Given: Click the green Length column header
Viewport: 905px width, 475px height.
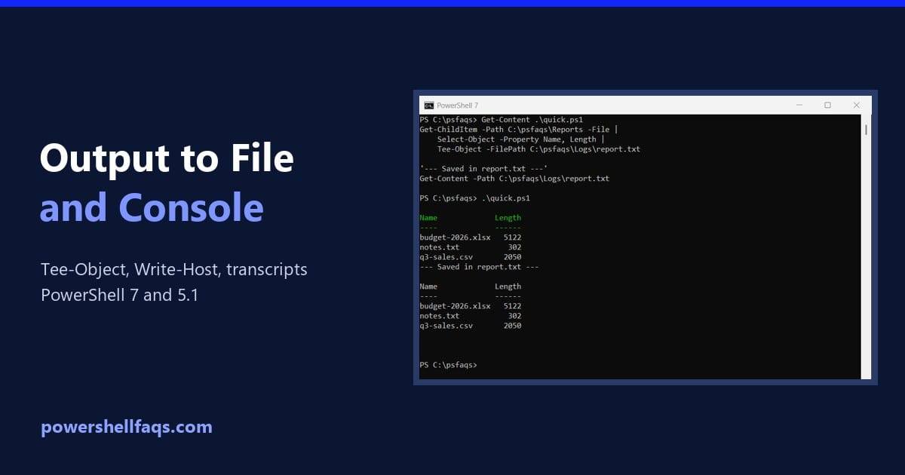Looking at the screenshot, I should pyautogui.click(x=508, y=218).
